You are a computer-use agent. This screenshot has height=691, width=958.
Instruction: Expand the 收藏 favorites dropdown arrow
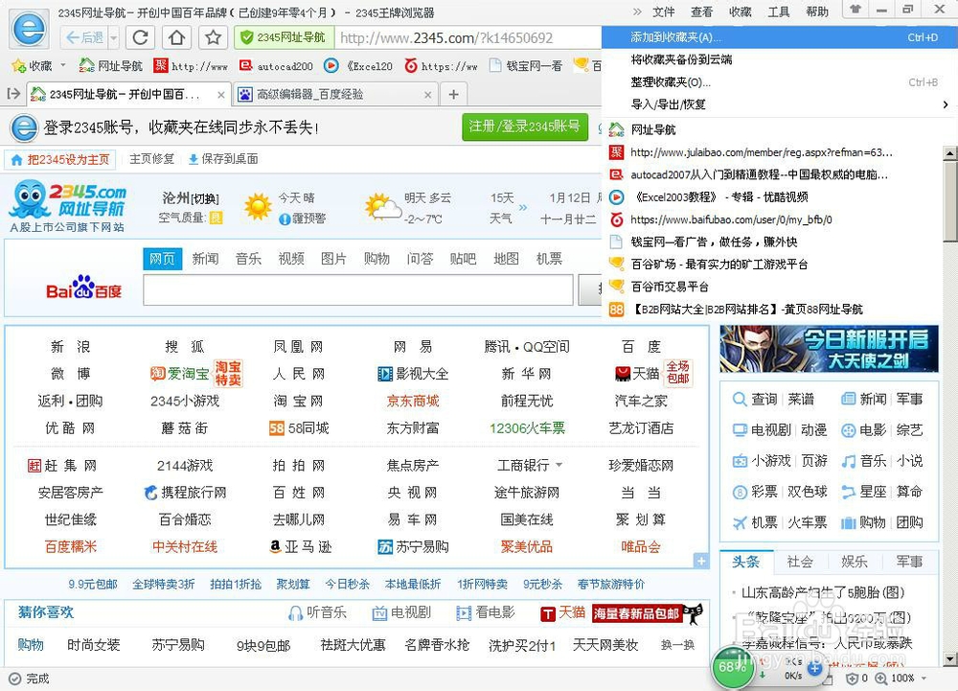(63, 66)
